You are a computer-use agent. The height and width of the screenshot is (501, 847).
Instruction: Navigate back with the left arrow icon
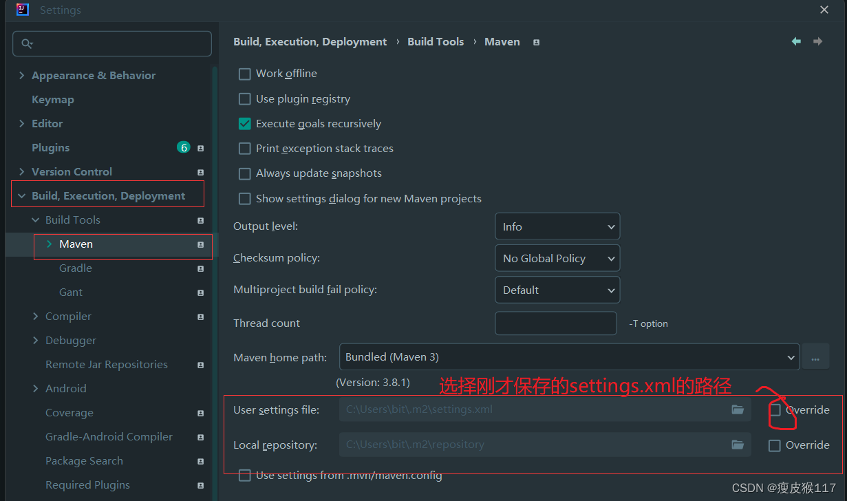click(796, 42)
